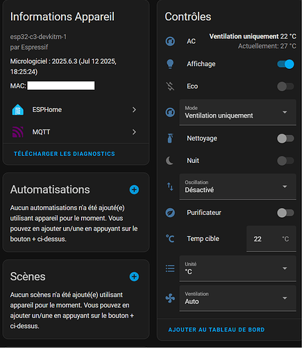This screenshot has width=304, height=348.
Task: Add an automation with the plus icon
Action: tap(135, 190)
